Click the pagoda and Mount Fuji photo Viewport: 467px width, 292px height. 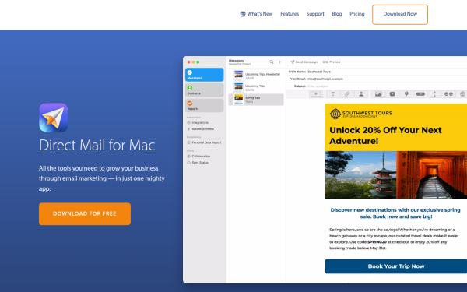click(360, 174)
